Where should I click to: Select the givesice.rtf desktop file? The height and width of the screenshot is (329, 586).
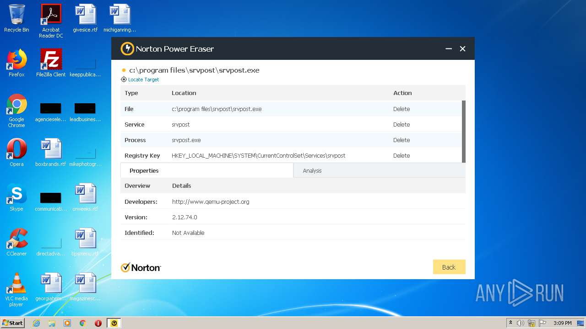tap(85, 18)
